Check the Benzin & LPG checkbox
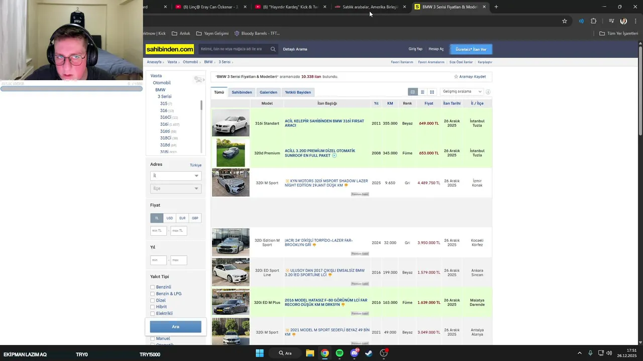 tap(152, 294)
